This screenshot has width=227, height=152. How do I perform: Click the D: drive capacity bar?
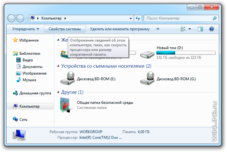click(186, 53)
